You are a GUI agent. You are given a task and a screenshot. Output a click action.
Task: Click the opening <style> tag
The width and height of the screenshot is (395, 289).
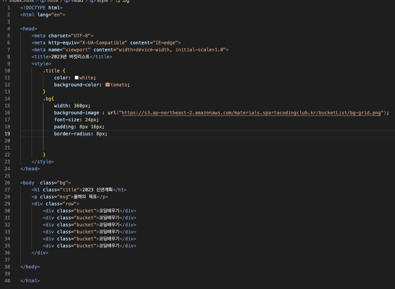point(41,64)
